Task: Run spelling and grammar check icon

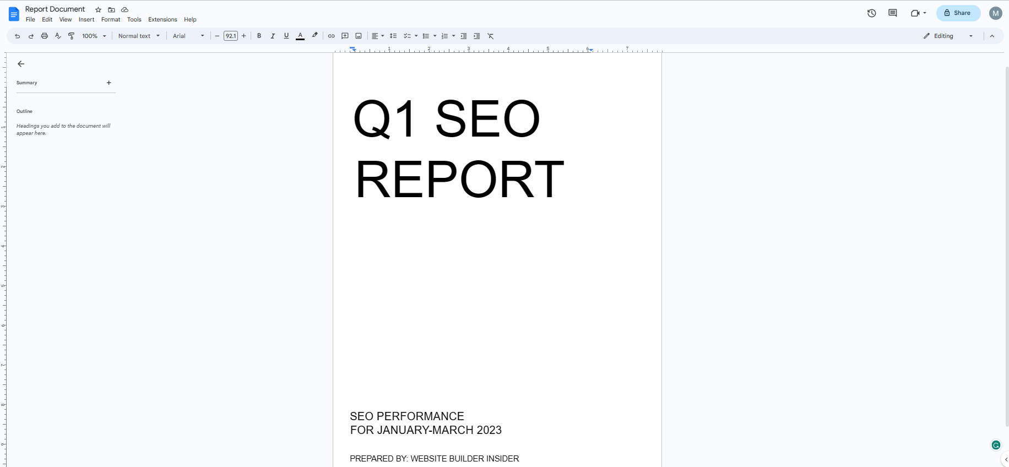Action: [x=58, y=36]
